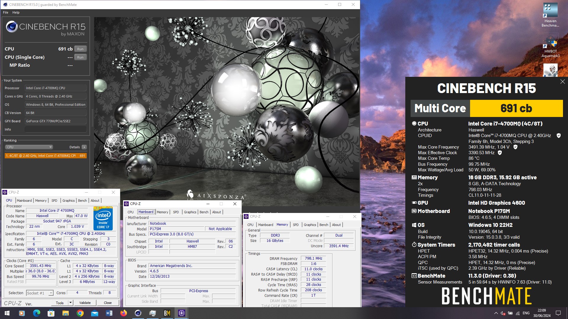Show hidden tray icons with the chevron
568x319 pixels.
click(496, 313)
